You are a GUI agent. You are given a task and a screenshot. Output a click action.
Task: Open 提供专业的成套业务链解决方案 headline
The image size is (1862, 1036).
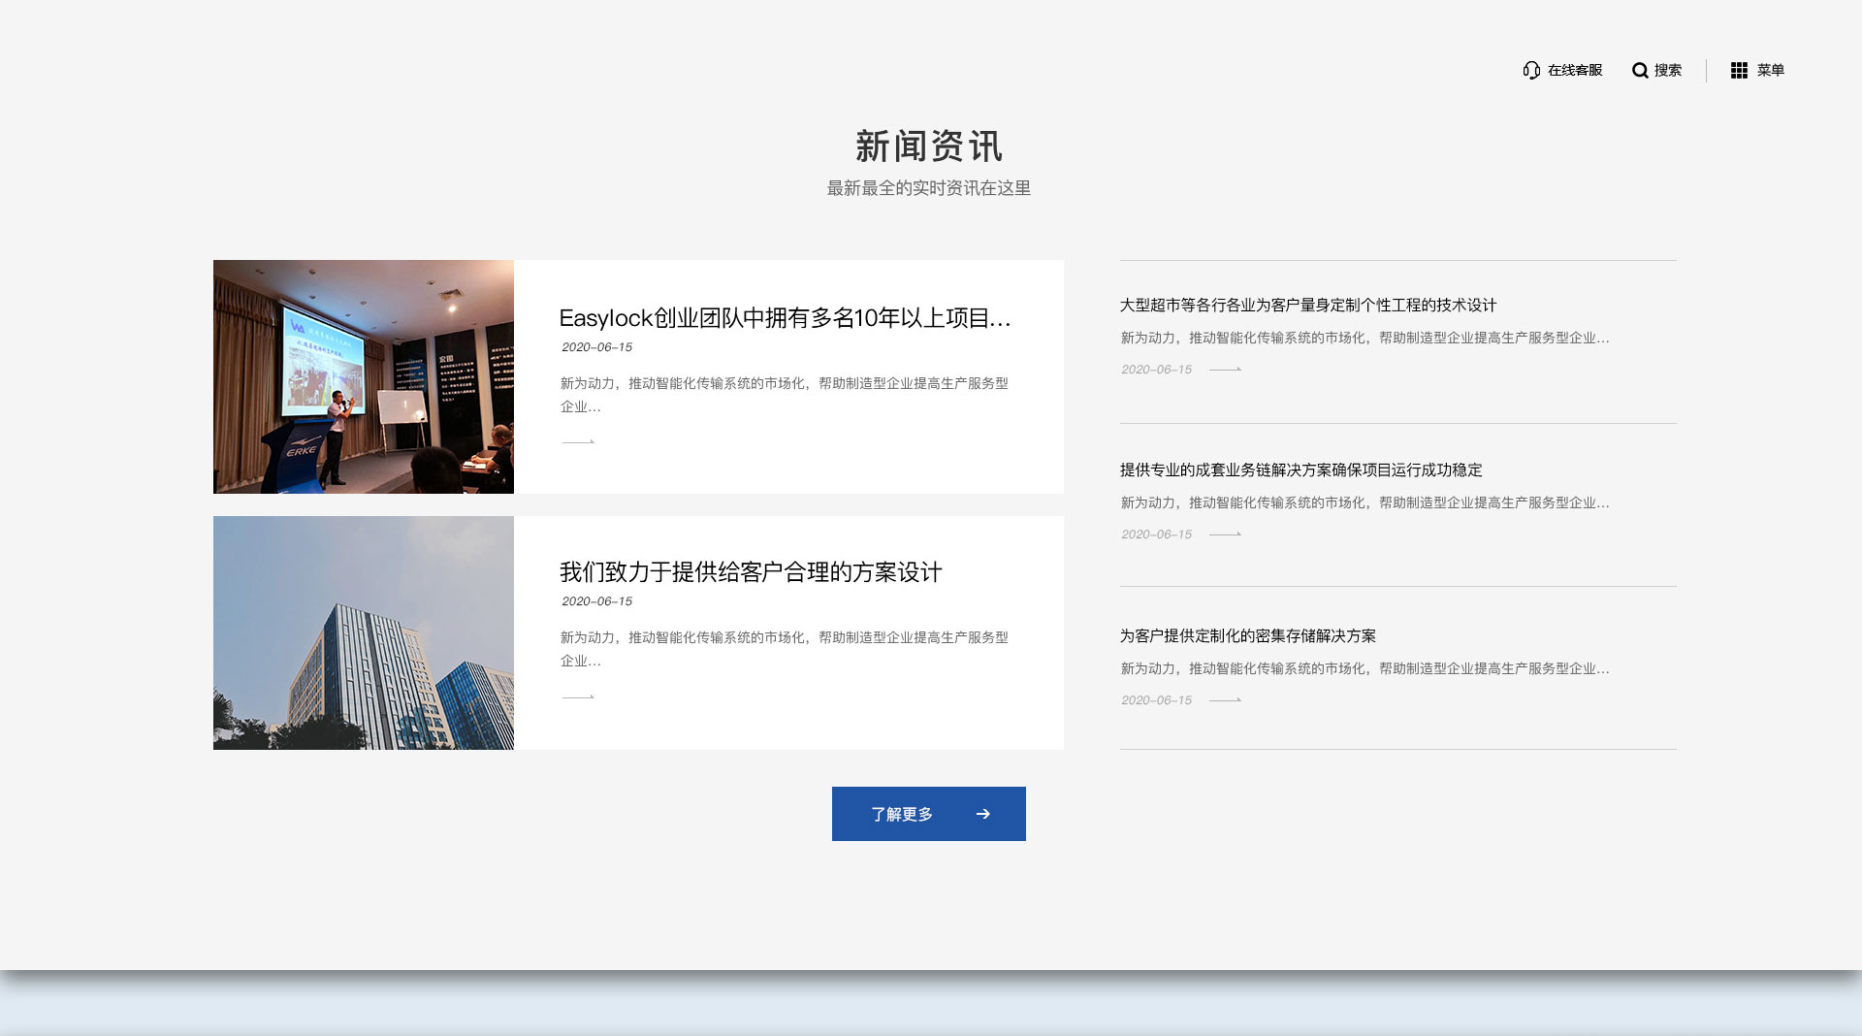[x=1300, y=470]
